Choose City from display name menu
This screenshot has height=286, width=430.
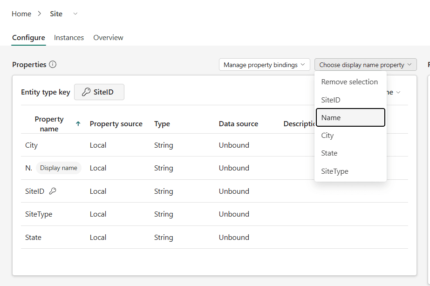tap(350, 136)
